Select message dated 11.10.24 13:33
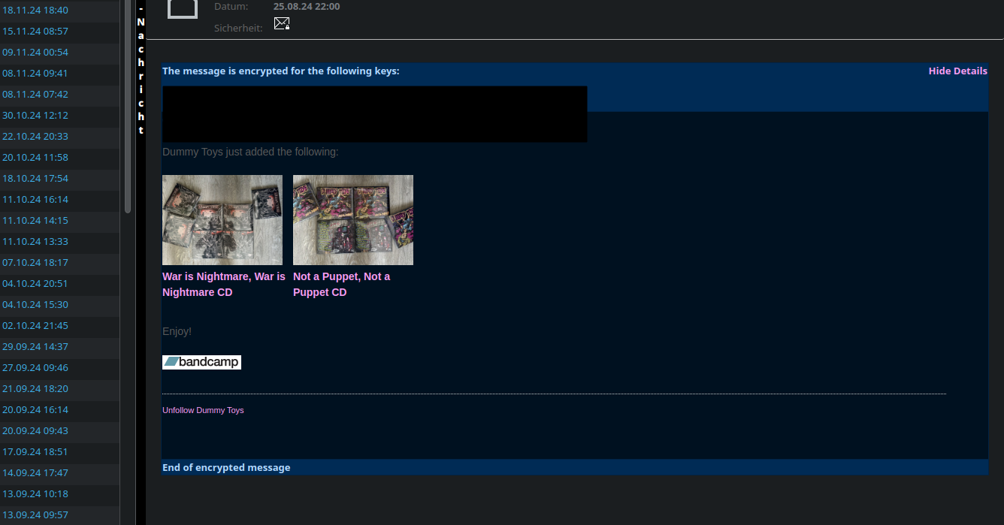 point(60,242)
